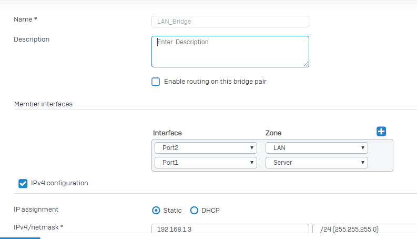
Task: Add a member interface with the plus icon
Action: click(381, 132)
